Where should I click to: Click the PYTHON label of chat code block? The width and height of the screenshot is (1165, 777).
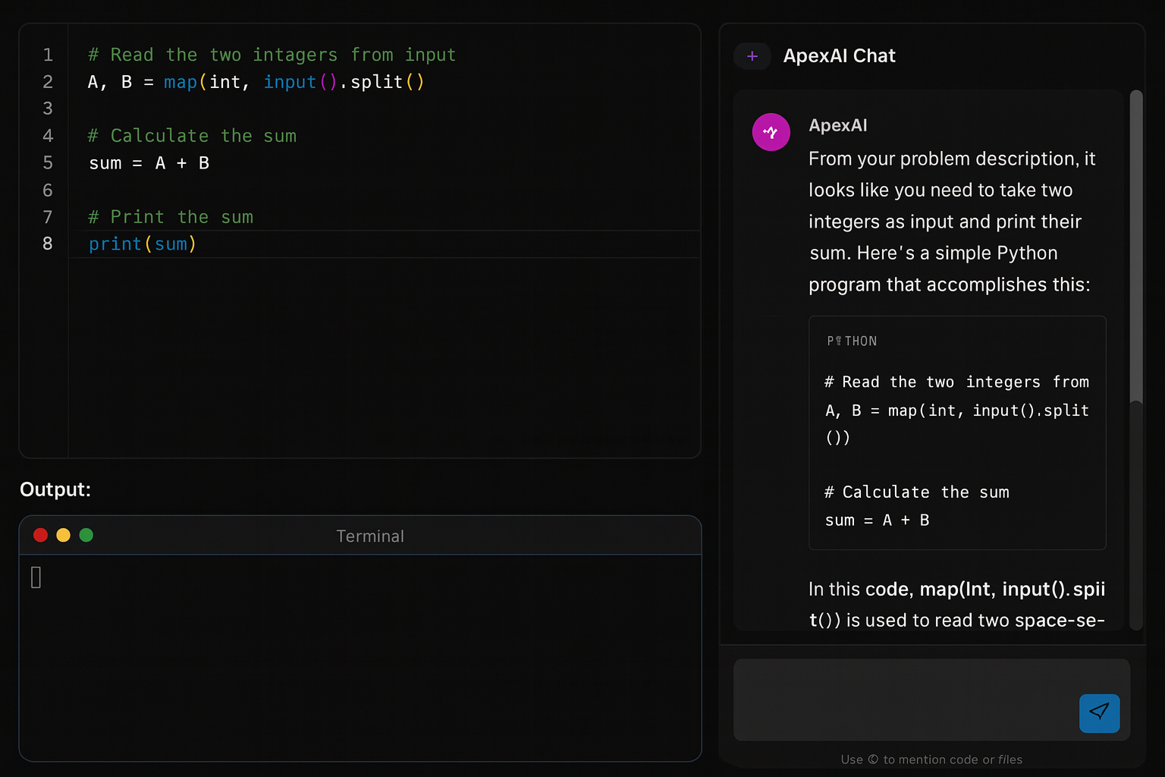pos(852,341)
